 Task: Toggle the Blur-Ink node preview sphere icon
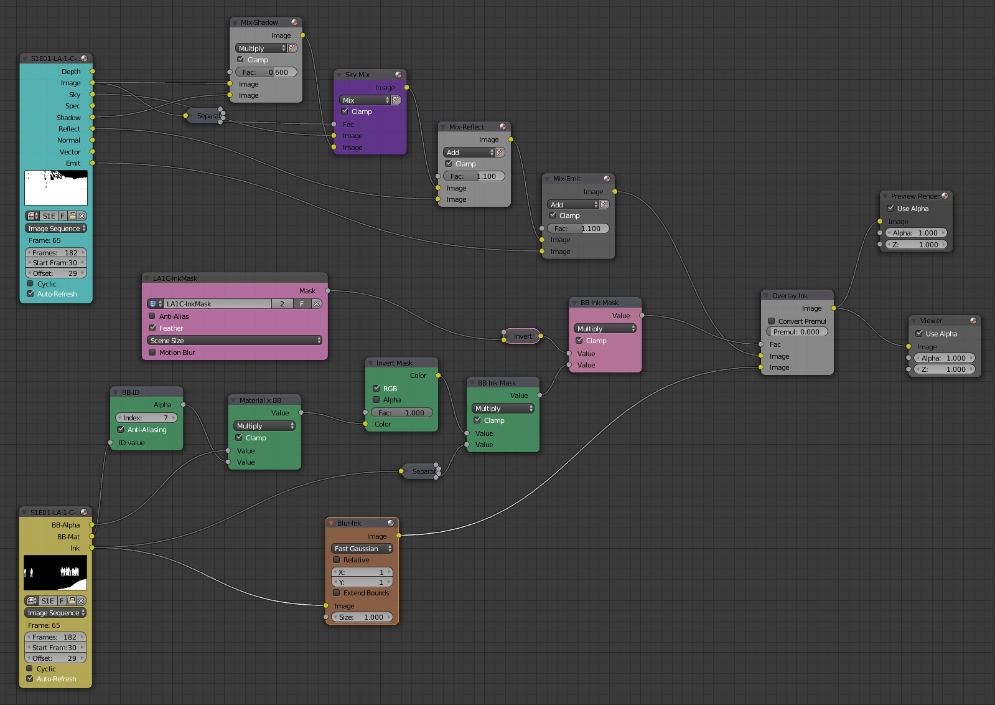click(x=391, y=523)
